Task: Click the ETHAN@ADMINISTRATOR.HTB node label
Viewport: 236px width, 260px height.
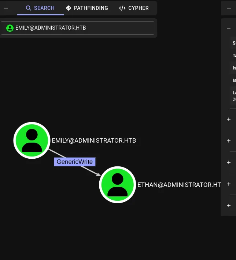Action: tap(179, 185)
